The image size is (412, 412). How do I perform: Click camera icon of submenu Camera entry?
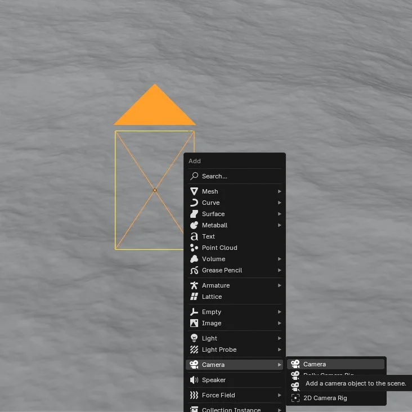click(x=295, y=364)
